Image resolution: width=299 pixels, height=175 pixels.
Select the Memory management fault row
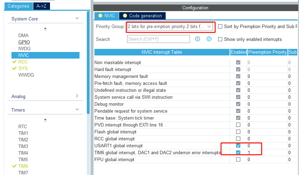coord(121,77)
